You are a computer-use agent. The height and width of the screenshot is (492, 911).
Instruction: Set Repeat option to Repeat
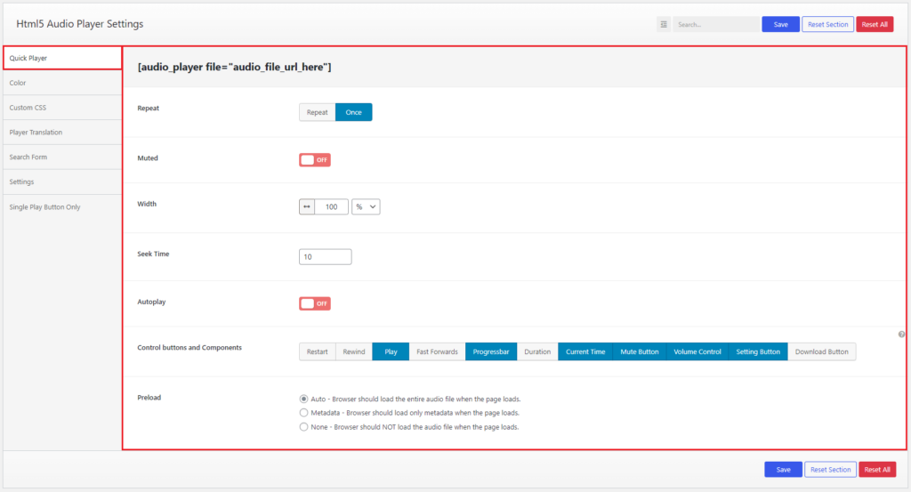point(318,112)
